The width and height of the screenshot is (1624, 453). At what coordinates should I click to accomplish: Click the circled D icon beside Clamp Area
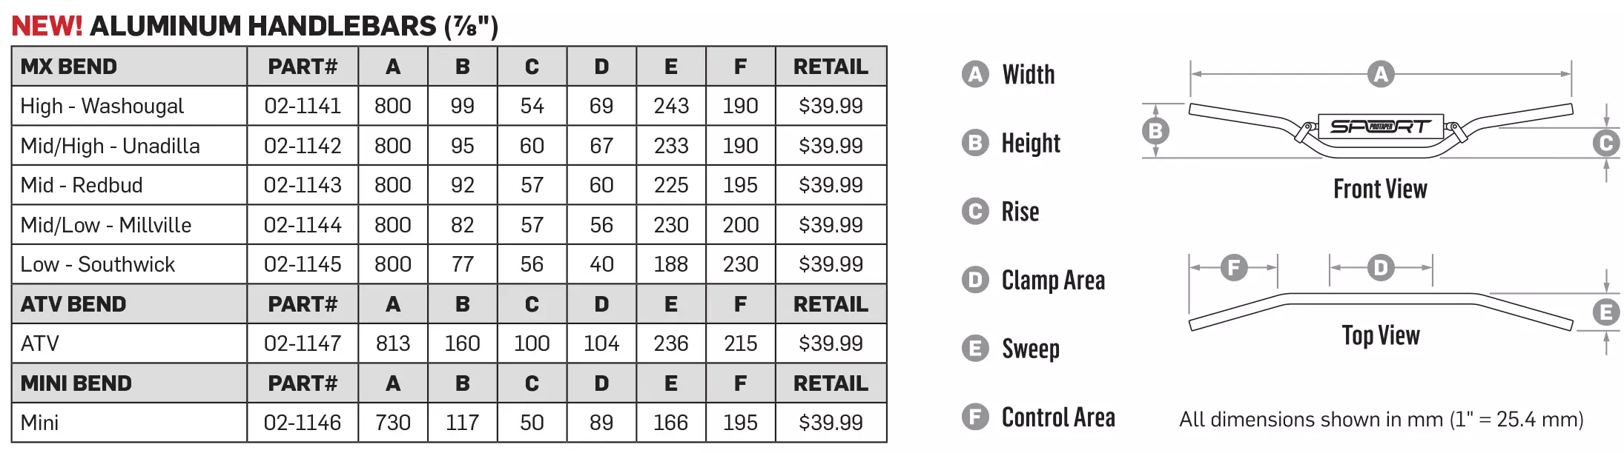click(975, 280)
